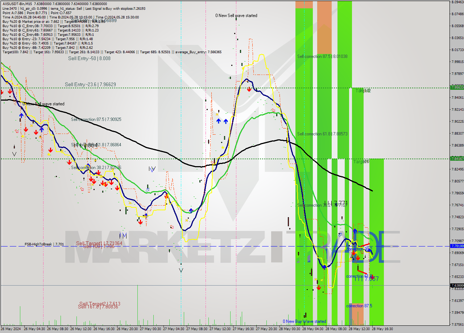Select the 'Sell Target2 | 7.613' label
Viewport: 464px width, 333px height.
[100, 303]
